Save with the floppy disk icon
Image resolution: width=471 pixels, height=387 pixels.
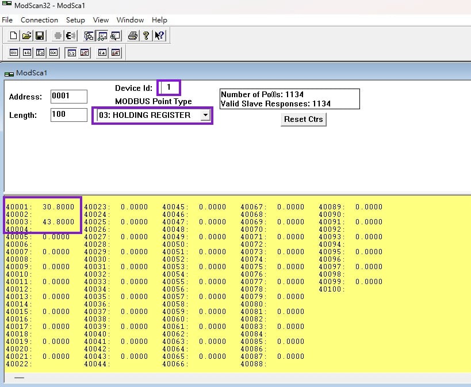(x=40, y=36)
